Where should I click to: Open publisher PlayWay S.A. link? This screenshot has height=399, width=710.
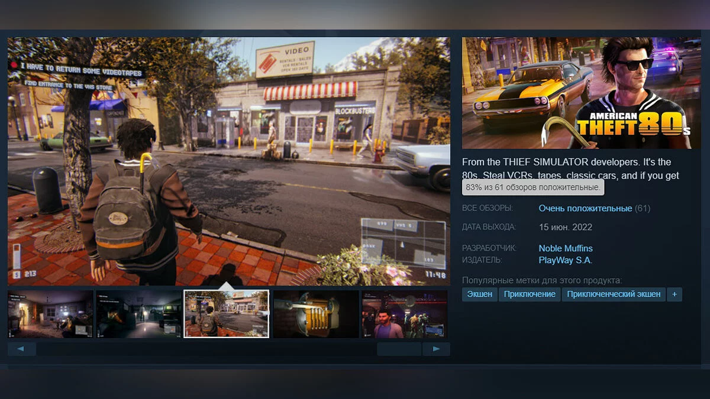565,260
